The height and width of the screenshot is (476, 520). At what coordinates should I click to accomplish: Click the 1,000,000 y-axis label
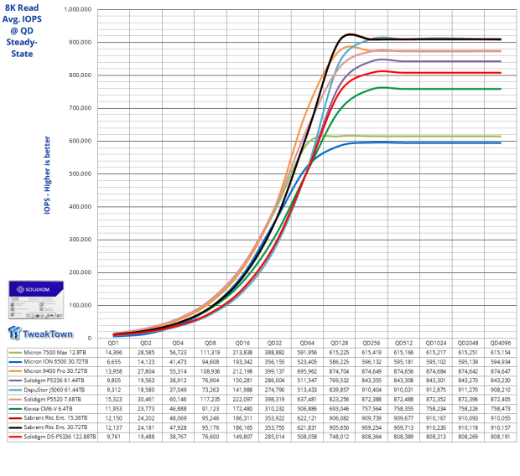[78, 9]
